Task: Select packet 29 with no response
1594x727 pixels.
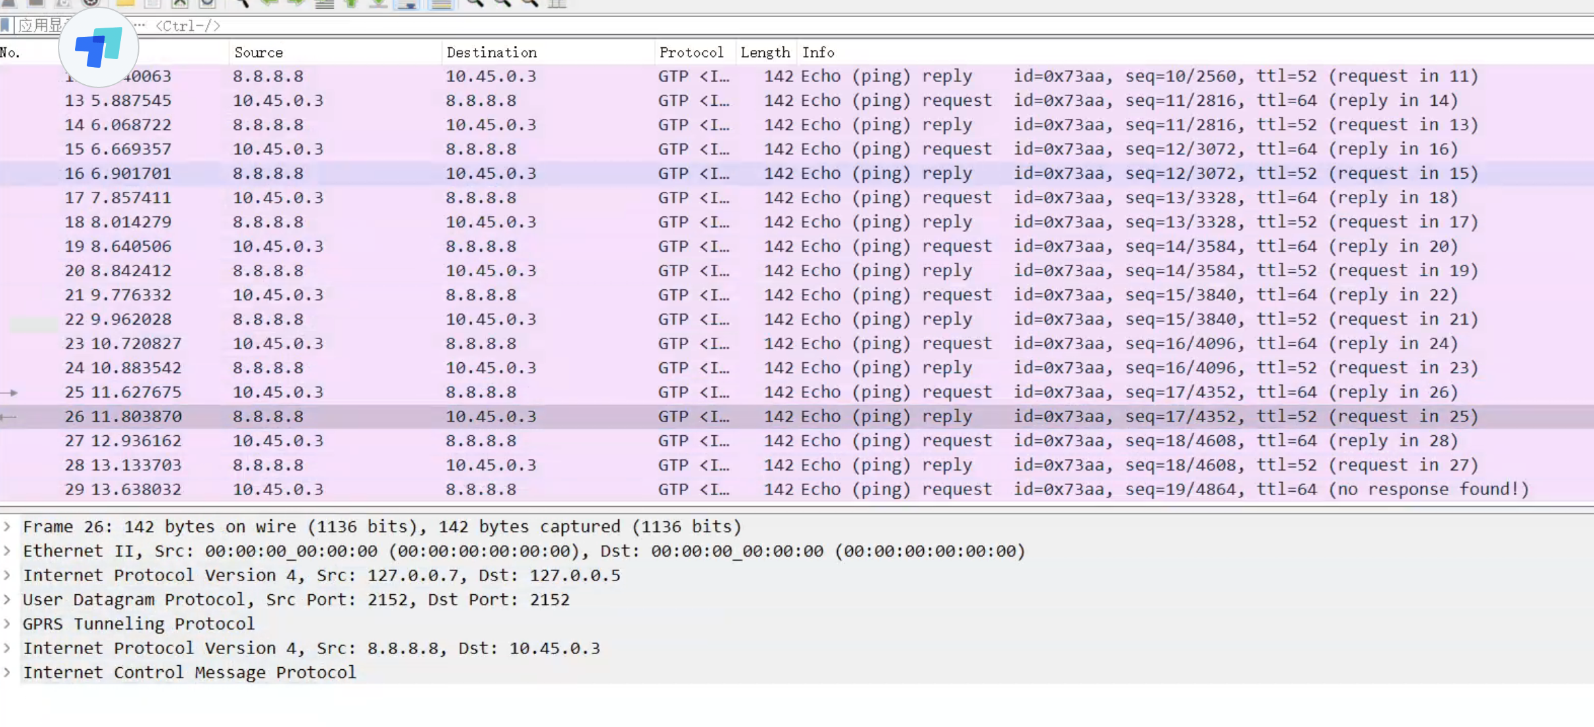Action: [789, 489]
